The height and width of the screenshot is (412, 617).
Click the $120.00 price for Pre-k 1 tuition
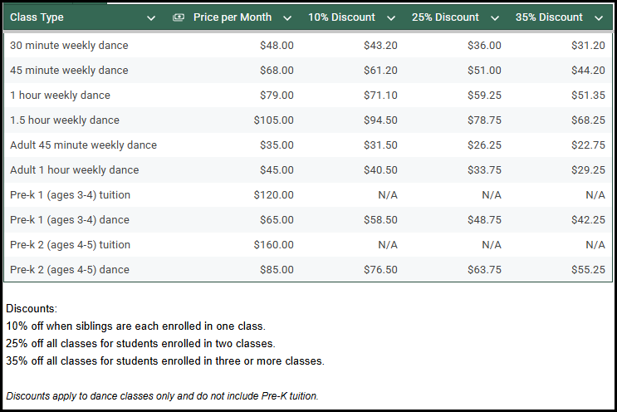tap(273, 195)
